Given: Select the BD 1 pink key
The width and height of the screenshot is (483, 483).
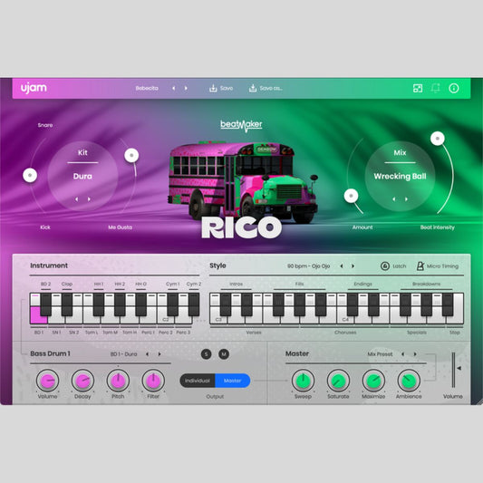Looking at the screenshot, I should pos(39,315).
